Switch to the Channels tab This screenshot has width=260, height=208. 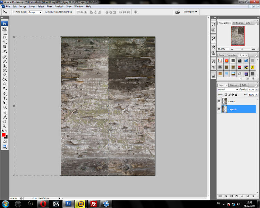pos(234,85)
